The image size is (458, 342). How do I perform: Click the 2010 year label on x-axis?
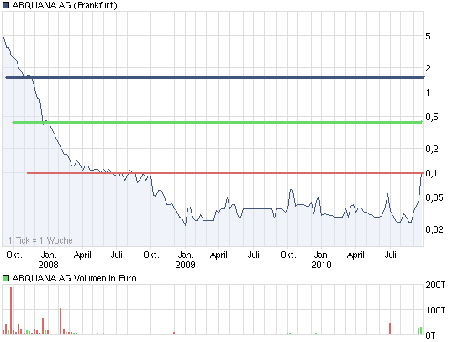(x=321, y=265)
